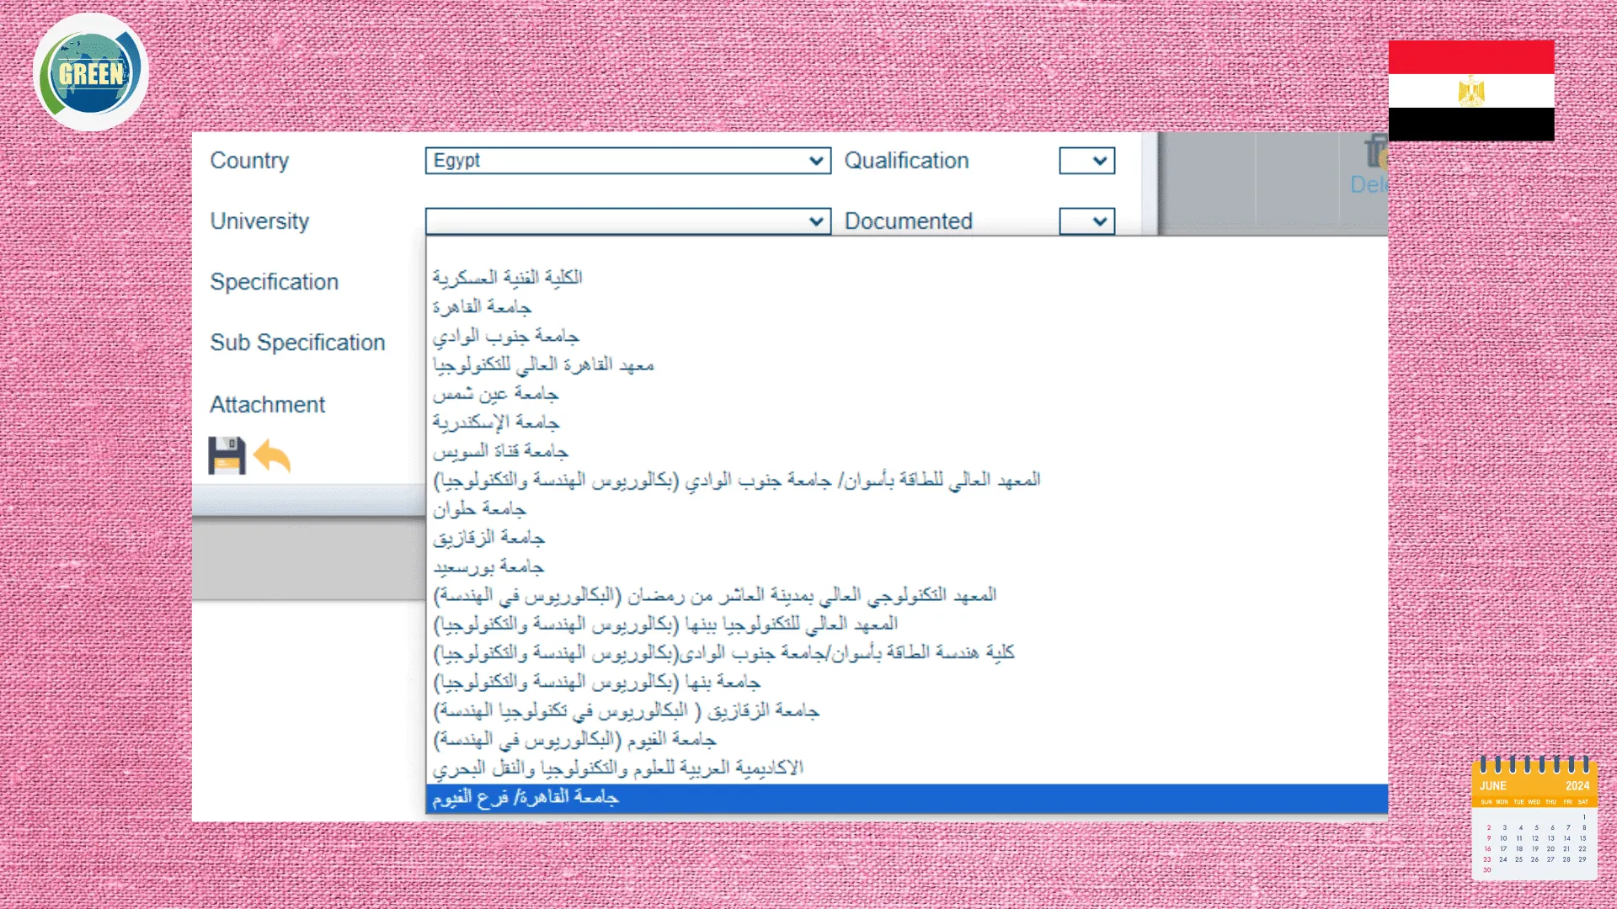
Task: Select الكلية الفنية العسكرية entry
Action: click(507, 278)
